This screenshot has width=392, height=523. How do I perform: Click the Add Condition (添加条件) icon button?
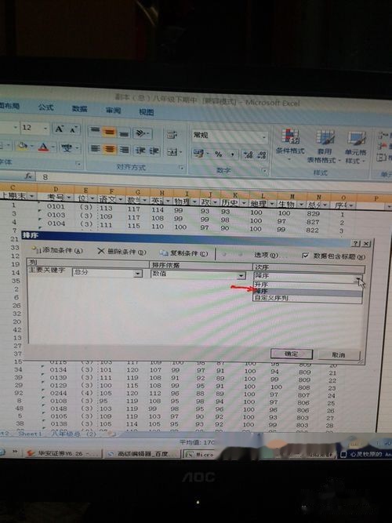[x=56, y=250]
